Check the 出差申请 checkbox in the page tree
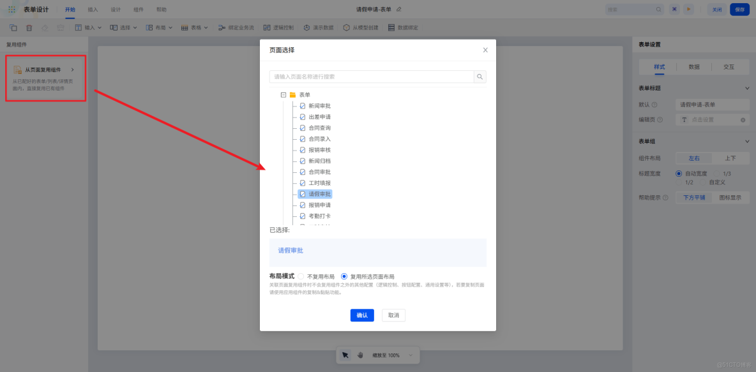Viewport: 756px width, 372px height. coord(303,116)
